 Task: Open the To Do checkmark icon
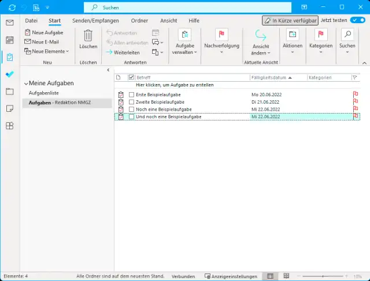tap(9, 74)
